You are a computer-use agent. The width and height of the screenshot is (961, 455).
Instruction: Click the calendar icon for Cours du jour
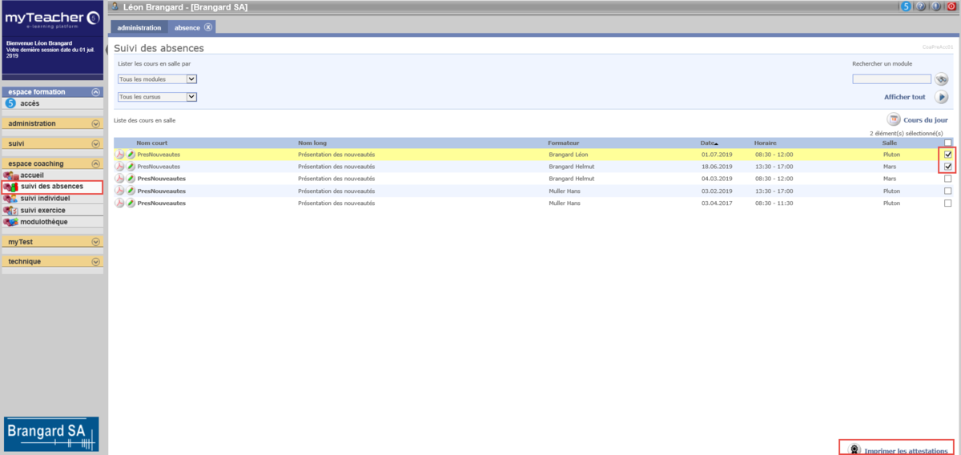893,119
